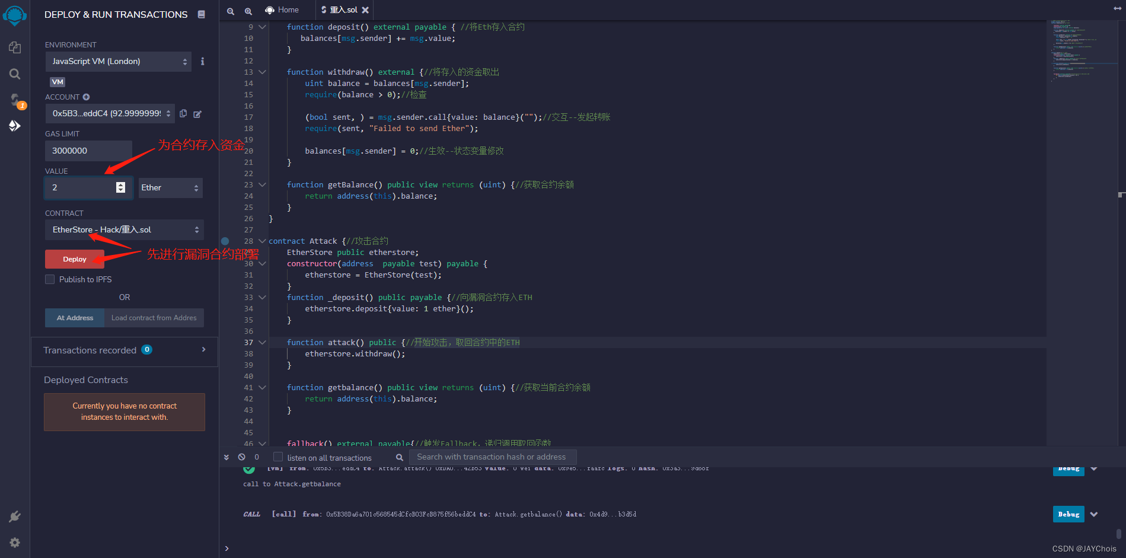Focus the transaction hash search box
Viewport: 1126px width, 558px height.
click(493, 457)
